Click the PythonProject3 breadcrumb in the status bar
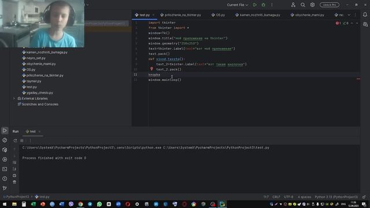Image resolution: width=370 pixels, height=208 pixels. [16, 196]
